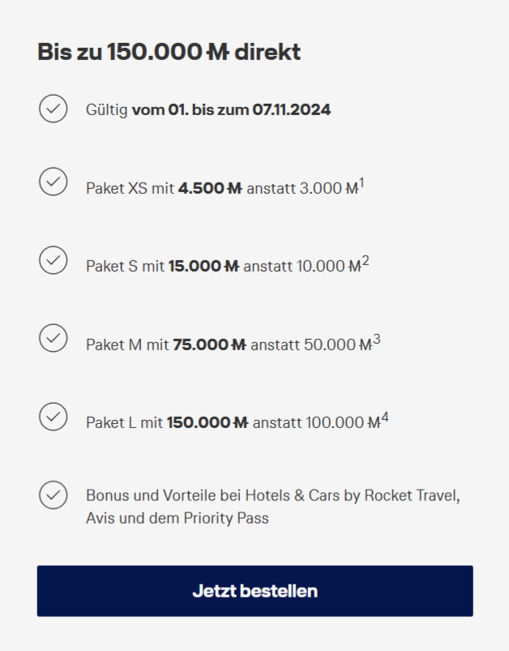Click miles symbol in the heading

217,52
